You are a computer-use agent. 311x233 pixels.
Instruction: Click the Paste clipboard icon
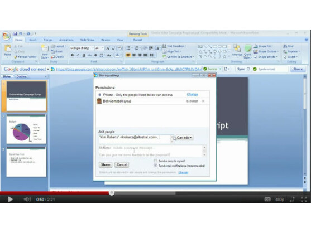pos(7,48)
